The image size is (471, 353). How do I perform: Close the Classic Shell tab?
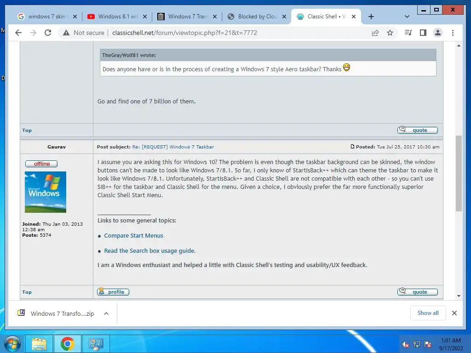[x=354, y=17]
